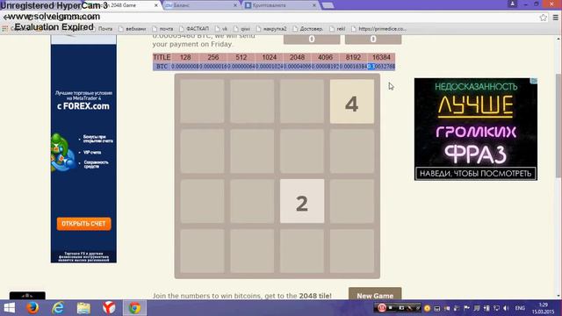The image size is (562, 316).
Task: Open the Windows Start menu
Action: coord(10,308)
